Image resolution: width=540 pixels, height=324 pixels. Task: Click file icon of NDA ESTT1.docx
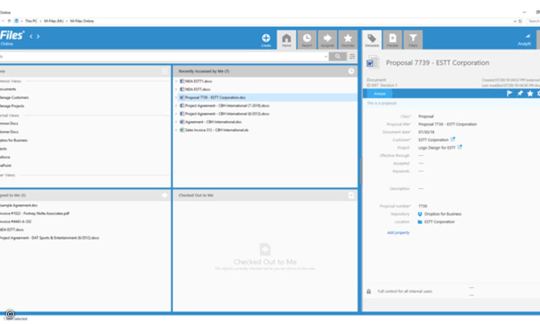(182, 81)
